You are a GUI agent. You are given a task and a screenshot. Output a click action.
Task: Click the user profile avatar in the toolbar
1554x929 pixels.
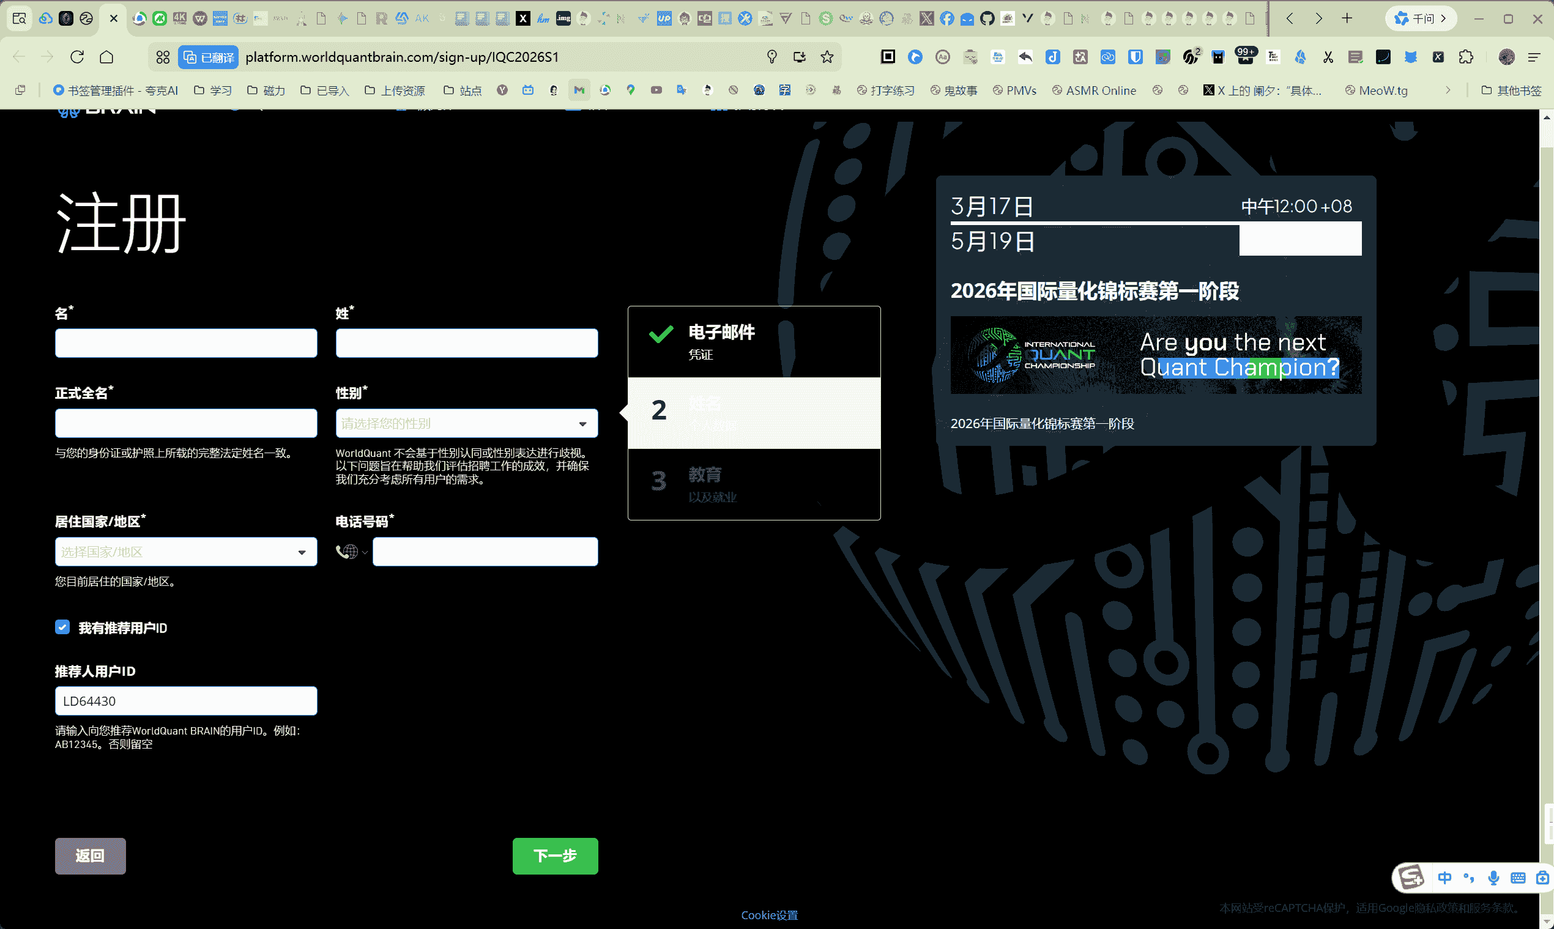(1506, 57)
